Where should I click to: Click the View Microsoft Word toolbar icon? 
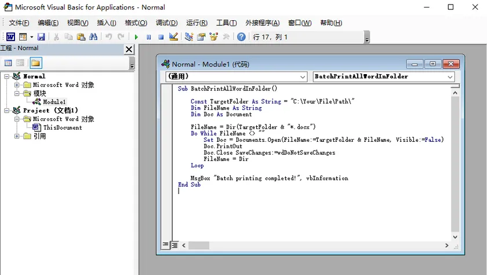tap(10, 37)
